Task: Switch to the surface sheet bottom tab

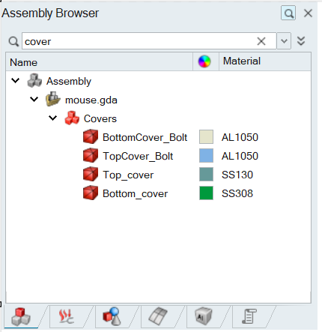Action: coord(158,316)
